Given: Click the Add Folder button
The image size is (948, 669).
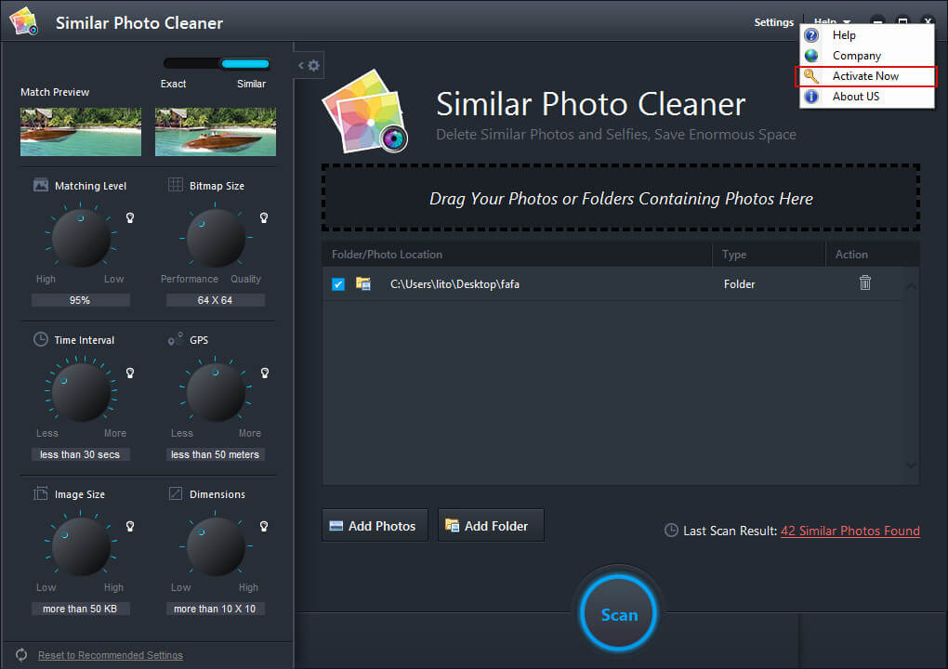Looking at the screenshot, I should point(491,526).
